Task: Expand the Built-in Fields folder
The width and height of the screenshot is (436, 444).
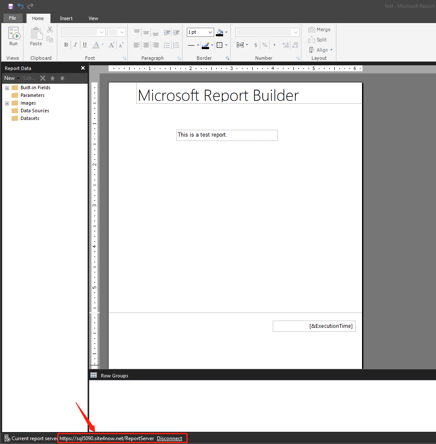Action: (x=6, y=87)
